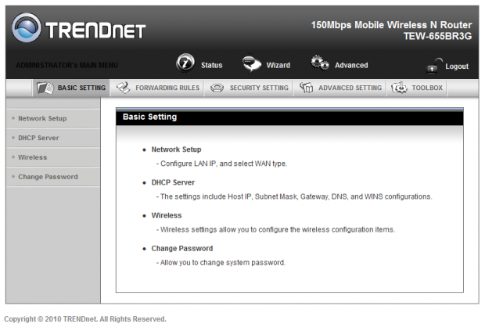Click the Basic Setting documents icon
The image size is (485, 331).
(45, 88)
